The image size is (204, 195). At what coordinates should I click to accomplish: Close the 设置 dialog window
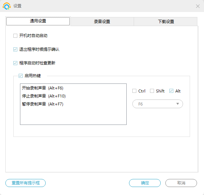(x=198, y=6)
